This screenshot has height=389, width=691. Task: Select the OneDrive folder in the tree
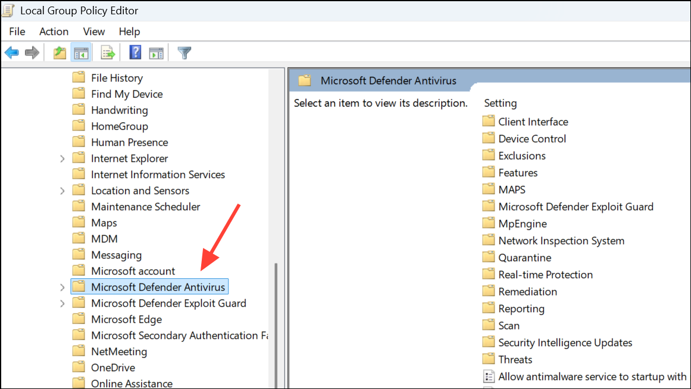pyautogui.click(x=115, y=367)
